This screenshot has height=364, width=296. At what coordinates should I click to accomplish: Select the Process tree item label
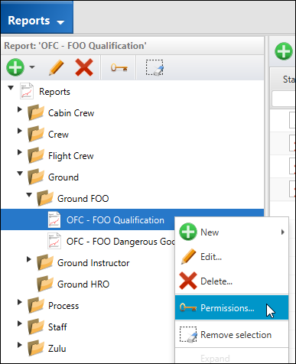pos(63,306)
